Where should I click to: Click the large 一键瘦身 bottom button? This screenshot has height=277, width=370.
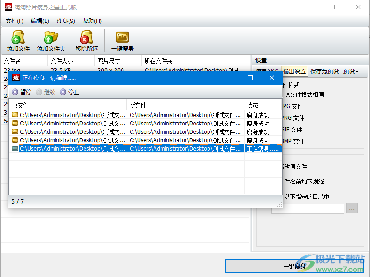click(294, 266)
